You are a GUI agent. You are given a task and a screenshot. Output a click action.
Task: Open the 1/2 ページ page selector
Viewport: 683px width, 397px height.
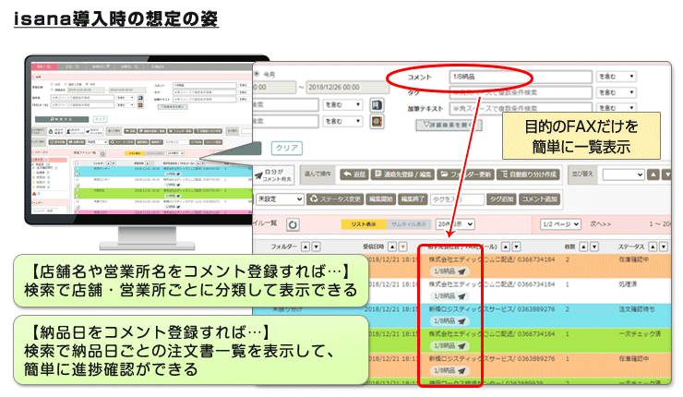point(560,224)
